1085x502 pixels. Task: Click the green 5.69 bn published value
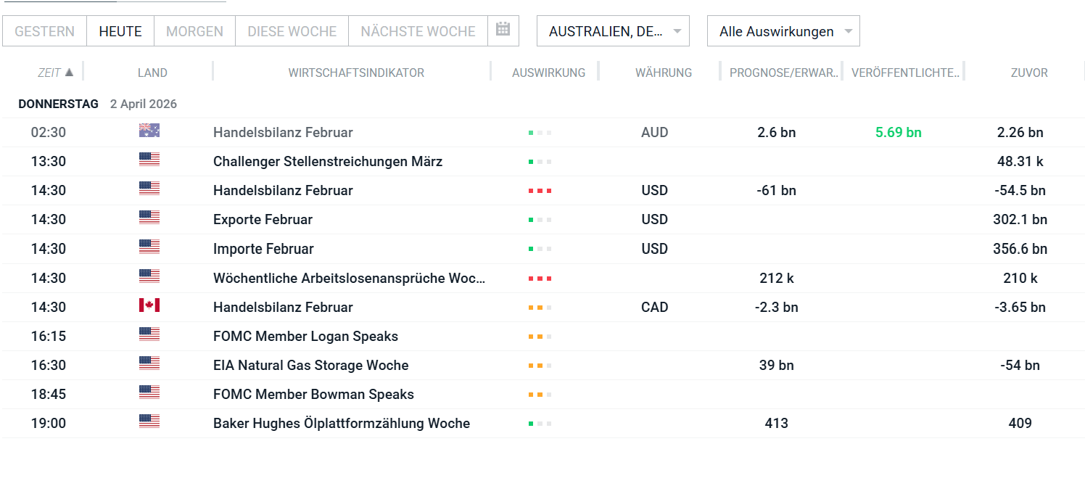(898, 132)
